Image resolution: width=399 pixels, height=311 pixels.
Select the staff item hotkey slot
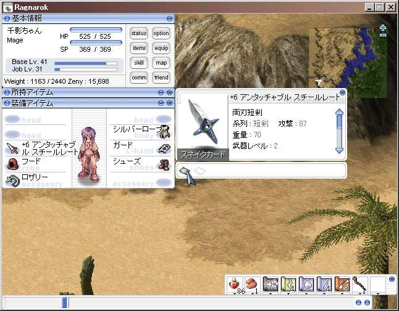click(359, 285)
